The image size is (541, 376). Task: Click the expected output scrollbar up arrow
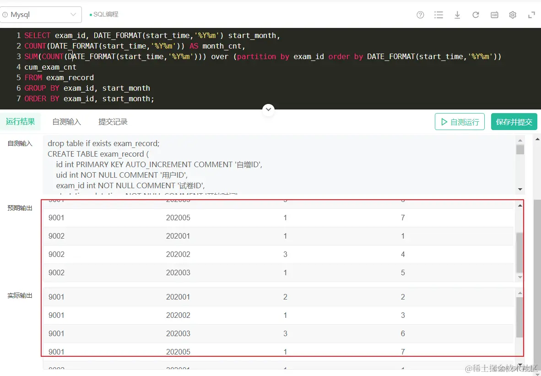(x=520, y=206)
